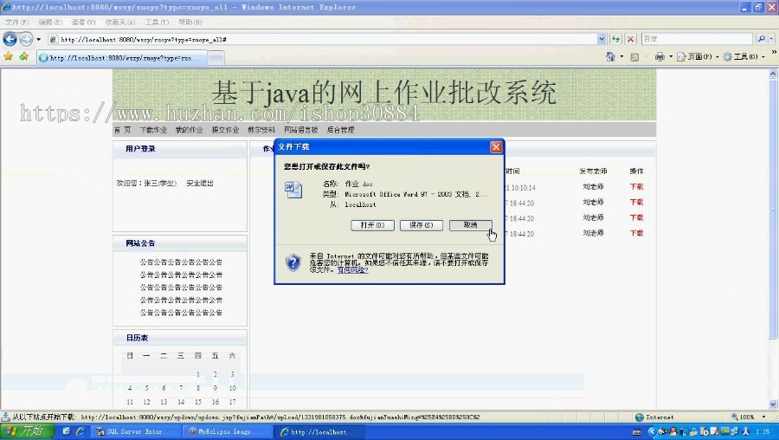Click 下载作业 in the site navigation

point(153,130)
